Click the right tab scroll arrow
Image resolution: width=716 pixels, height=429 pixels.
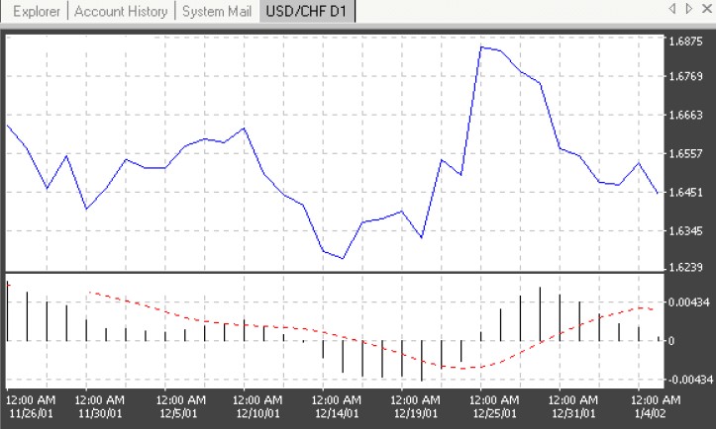(689, 9)
